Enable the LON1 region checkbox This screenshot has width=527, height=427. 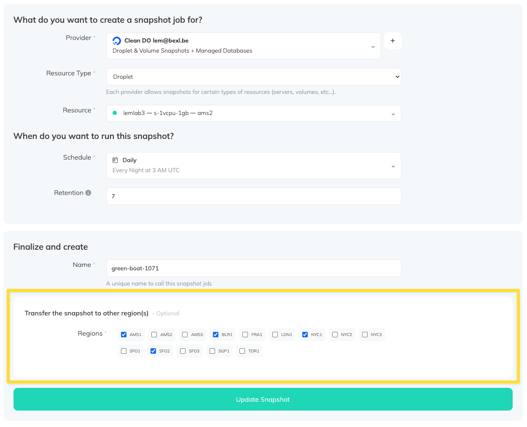(274, 334)
